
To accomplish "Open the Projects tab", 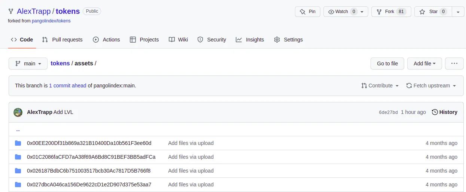I will tap(144, 40).
